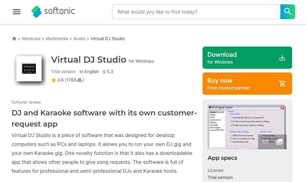Click the 1/5 gallery image icon

(280, 142)
